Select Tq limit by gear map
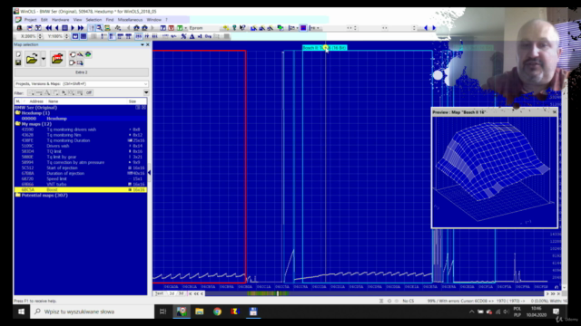 [x=81, y=157]
